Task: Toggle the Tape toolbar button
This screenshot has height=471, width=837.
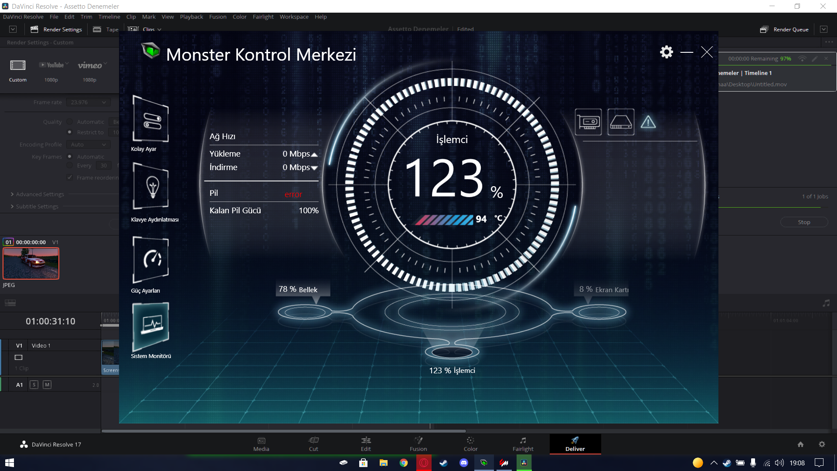Action: point(105,29)
